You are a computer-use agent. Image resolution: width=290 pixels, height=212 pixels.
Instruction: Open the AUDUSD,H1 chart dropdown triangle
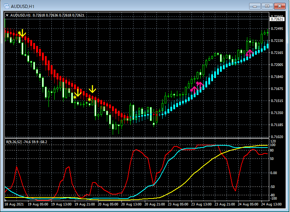tap(7, 15)
